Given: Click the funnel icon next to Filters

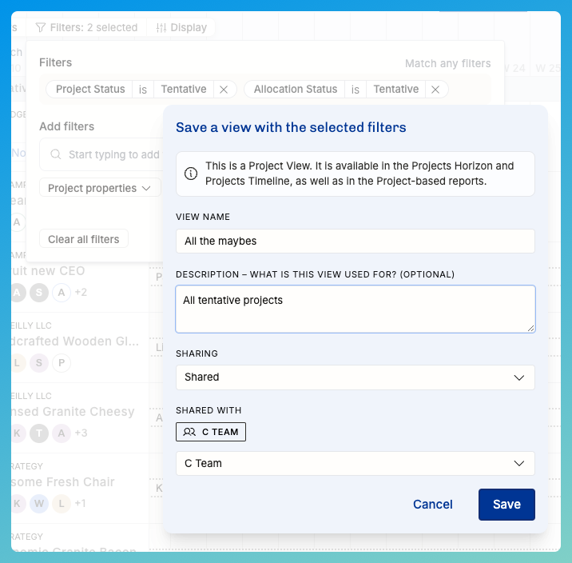Looking at the screenshot, I should tap(41, 27).
